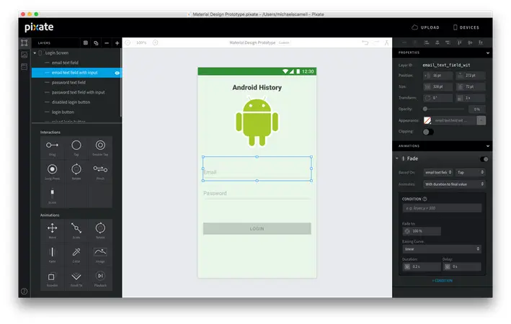Open the Easing Curve linear dropdown

(442, 249)
